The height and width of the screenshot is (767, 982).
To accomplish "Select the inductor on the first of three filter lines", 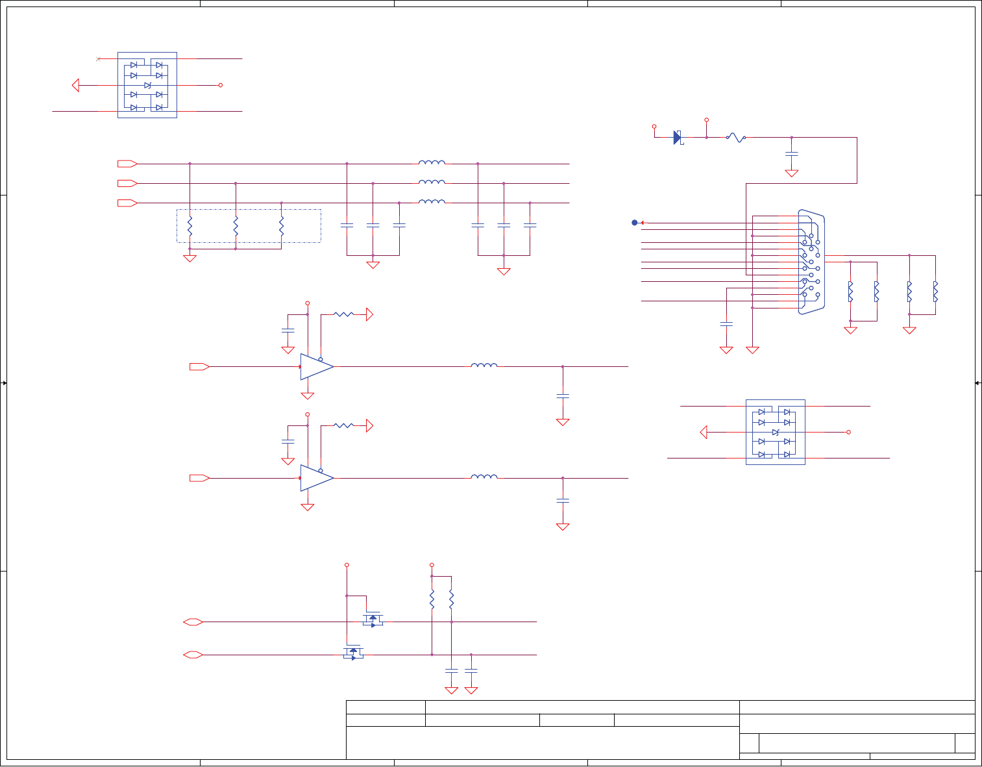I will 432,162.
